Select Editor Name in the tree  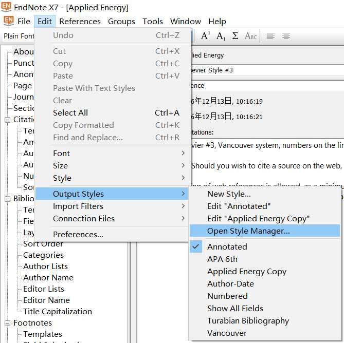click(x=46, y=300)
